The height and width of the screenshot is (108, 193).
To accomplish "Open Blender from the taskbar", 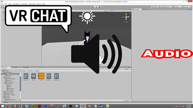I will click(89, 106).
